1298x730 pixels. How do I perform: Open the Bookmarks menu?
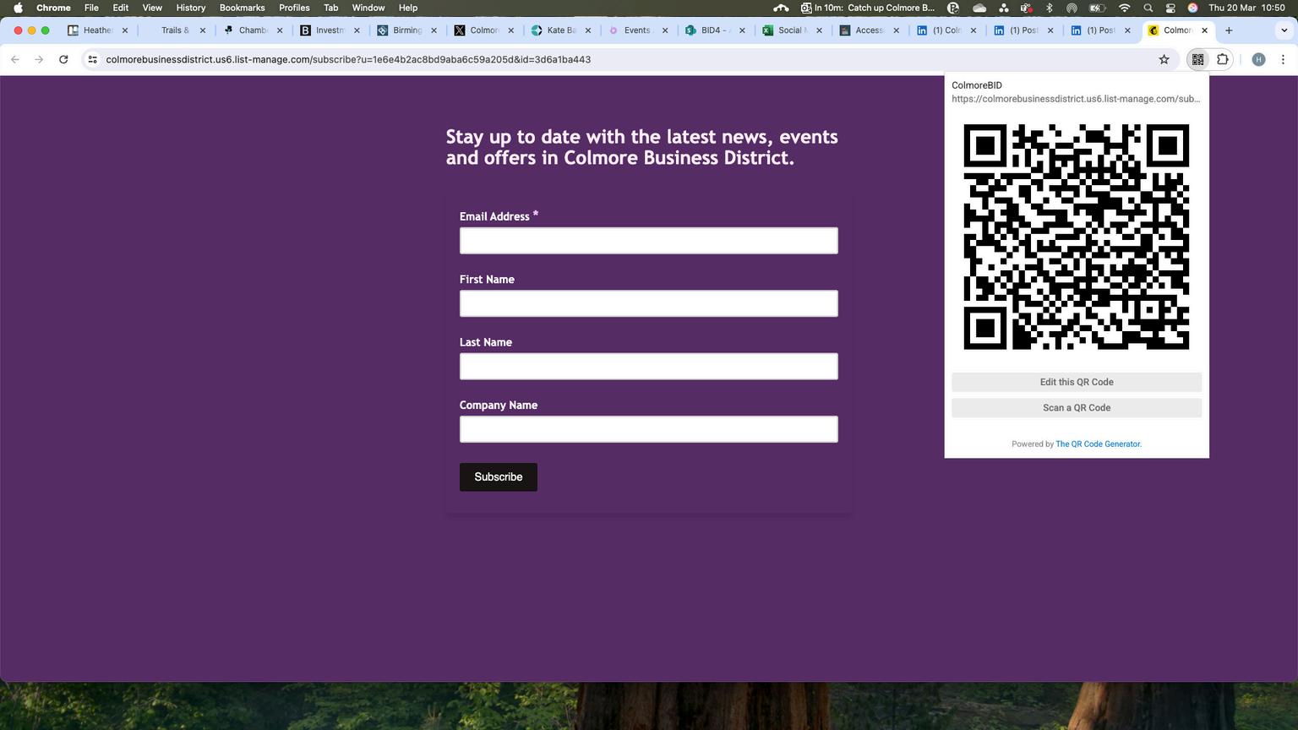[x=243, y=8]
